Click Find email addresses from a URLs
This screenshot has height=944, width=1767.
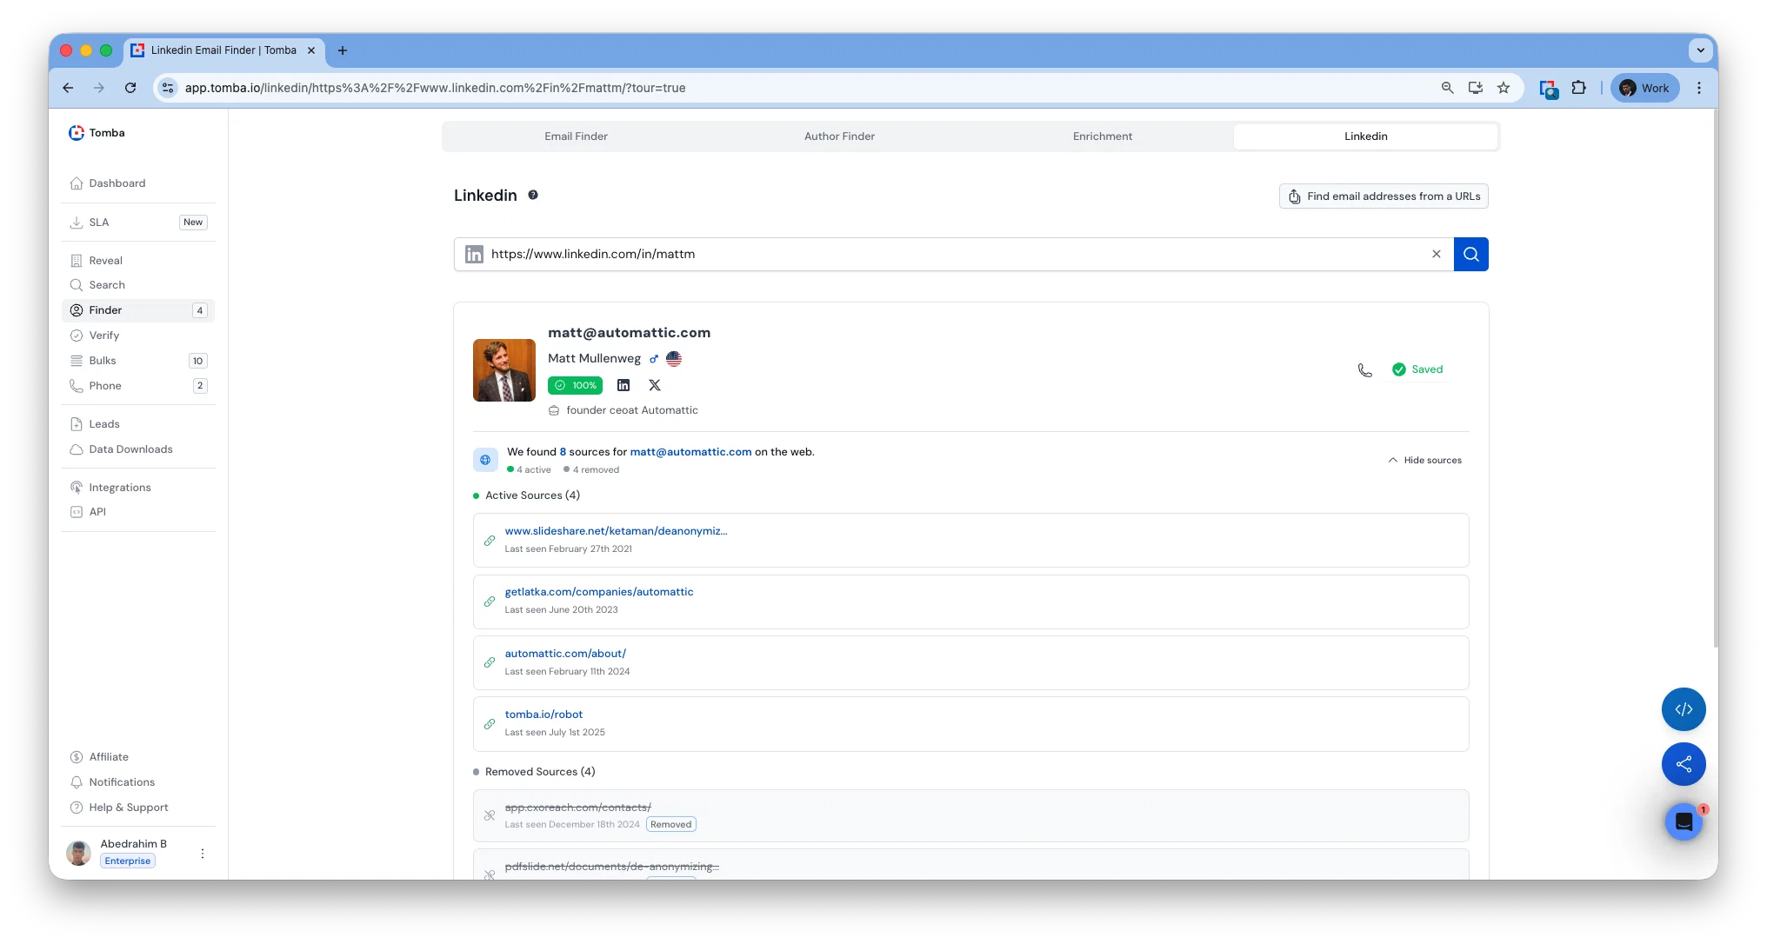point(1384,196)
